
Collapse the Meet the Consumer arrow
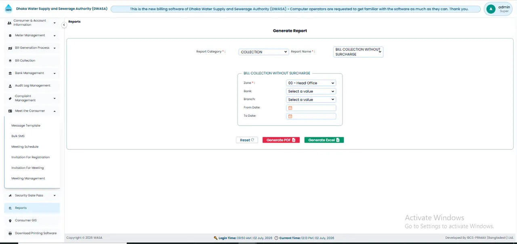click(x=55, y=111)
